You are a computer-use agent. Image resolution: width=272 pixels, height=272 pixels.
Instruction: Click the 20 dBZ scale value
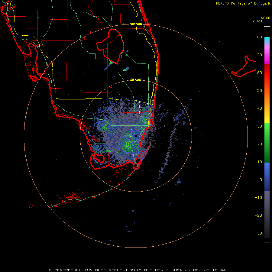(x=260, y=144)
